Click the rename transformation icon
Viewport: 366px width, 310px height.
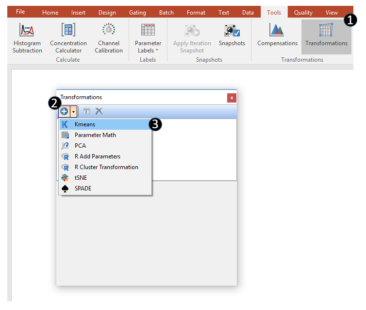[x=87, y=111]
